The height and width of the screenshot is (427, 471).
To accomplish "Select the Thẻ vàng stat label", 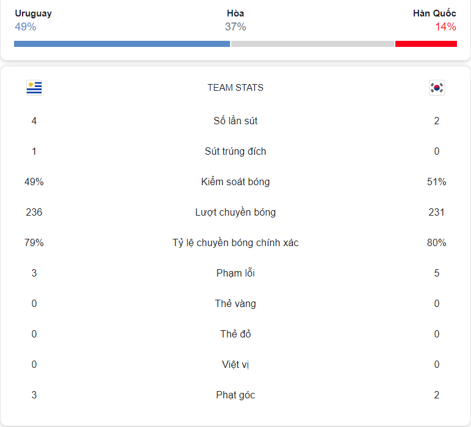I will tap(235, 303).
